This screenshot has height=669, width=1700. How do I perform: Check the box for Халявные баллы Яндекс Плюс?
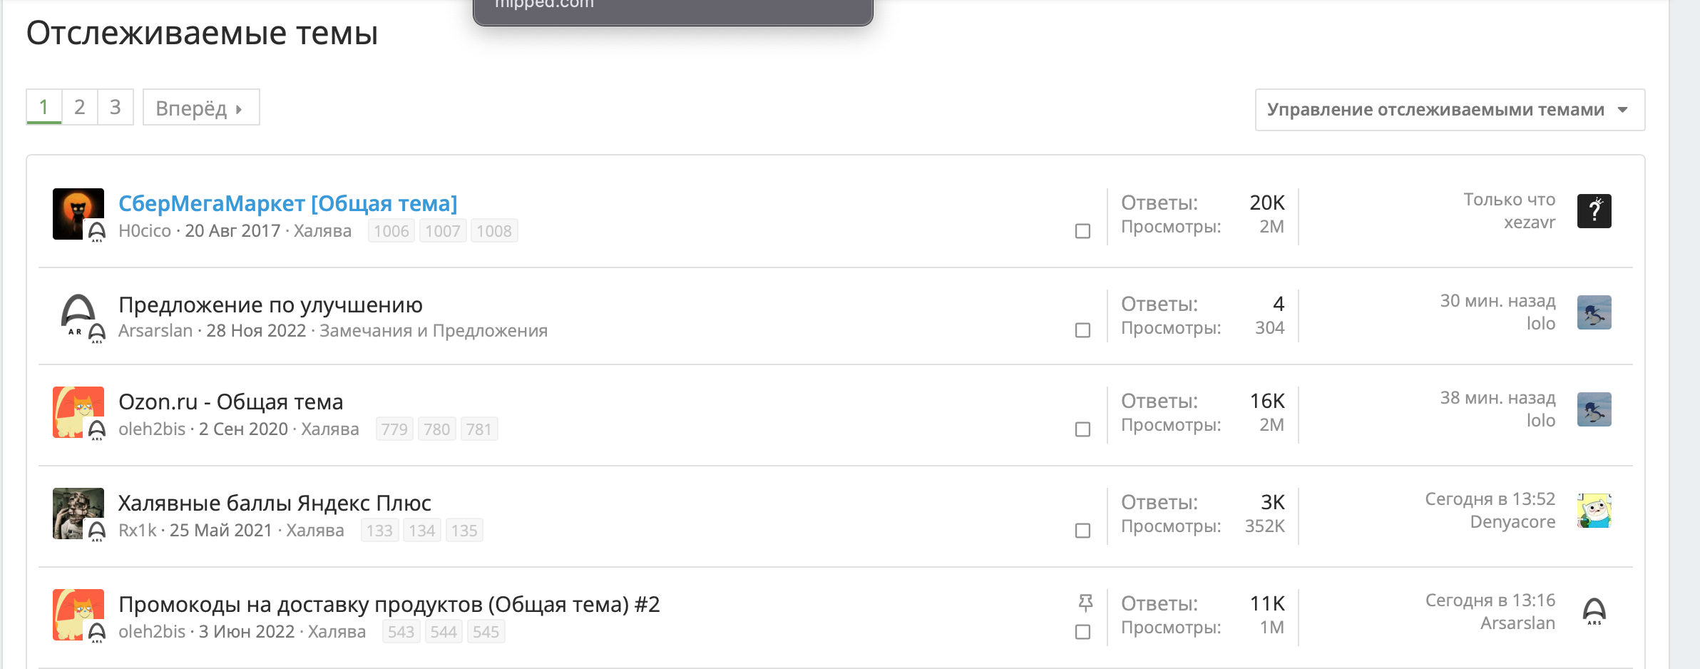[x=1082, y=531]
